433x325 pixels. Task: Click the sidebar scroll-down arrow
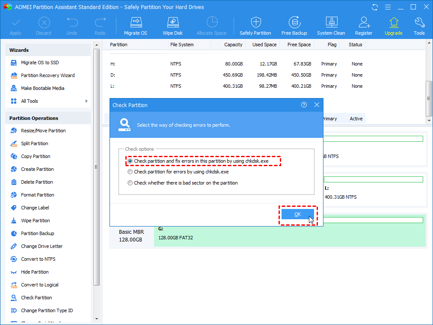pyautogui.click(x=97, y=319)
